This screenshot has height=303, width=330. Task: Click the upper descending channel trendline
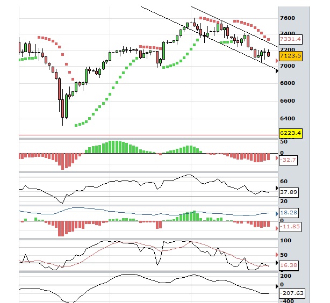(x=235, y=27)
